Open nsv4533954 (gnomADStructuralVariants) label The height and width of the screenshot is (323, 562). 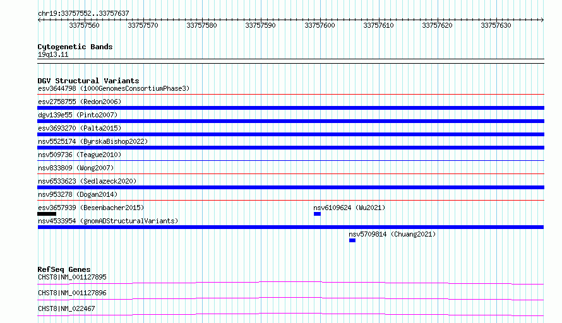(x=108, y=221)
